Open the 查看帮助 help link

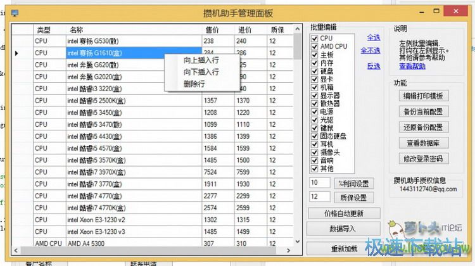pos(412,66)
